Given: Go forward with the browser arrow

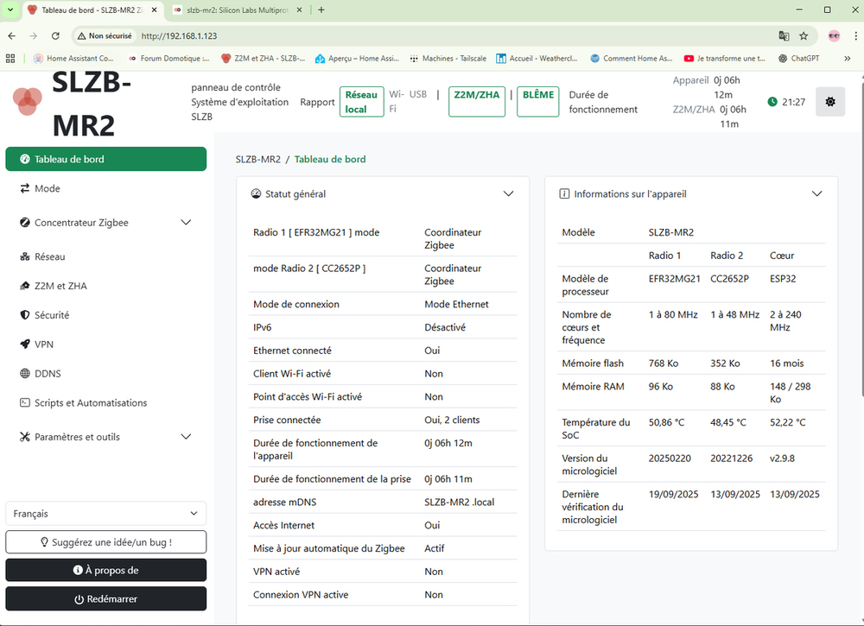Looking at the screenshot, I should 34,35.
